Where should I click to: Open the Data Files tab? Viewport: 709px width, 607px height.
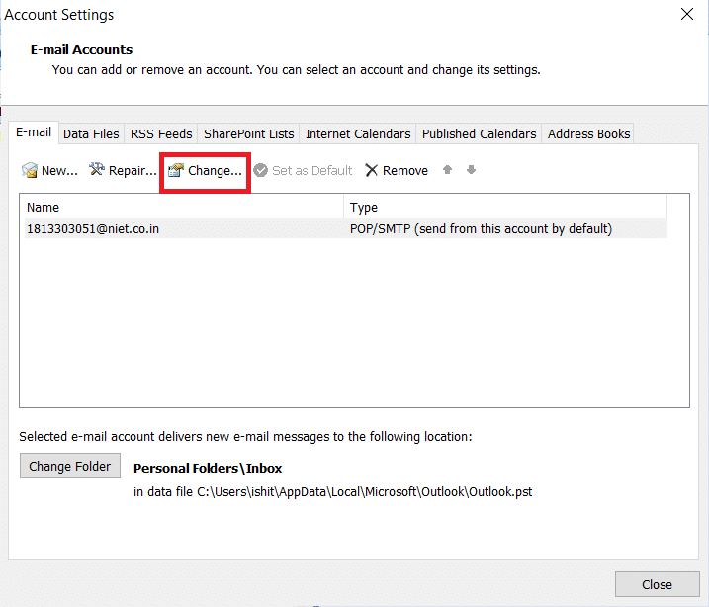pyautogui.click(x=91, y=134)
